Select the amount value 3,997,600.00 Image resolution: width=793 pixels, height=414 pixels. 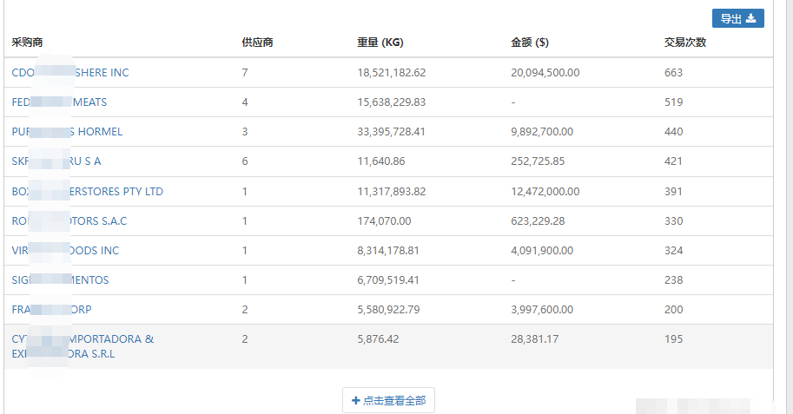[x=542, y=309]
